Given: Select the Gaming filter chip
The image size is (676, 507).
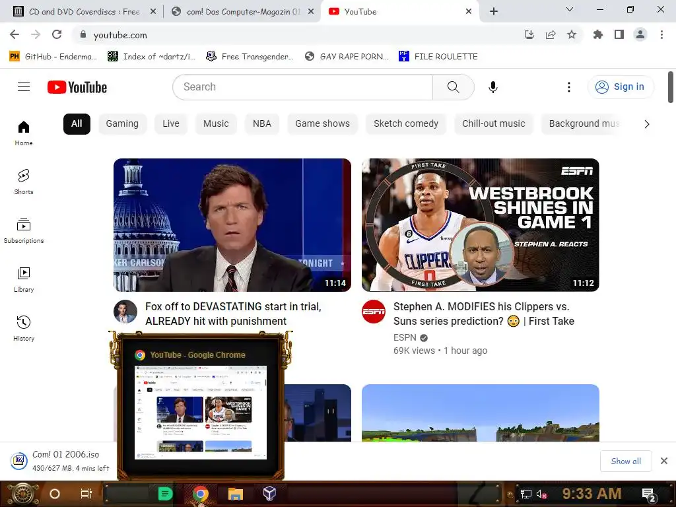Looking at the screenshot, I should click(122, 123).
